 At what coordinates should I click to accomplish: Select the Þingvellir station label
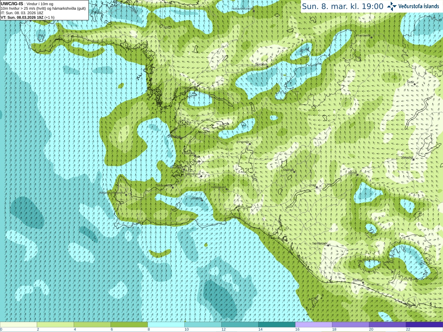pos(243,142)
